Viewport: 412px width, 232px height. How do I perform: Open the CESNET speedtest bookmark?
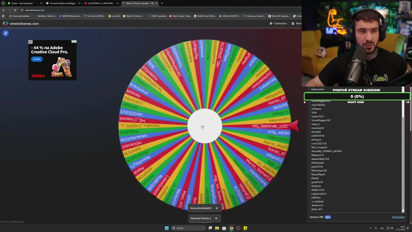tap(157, 16)
